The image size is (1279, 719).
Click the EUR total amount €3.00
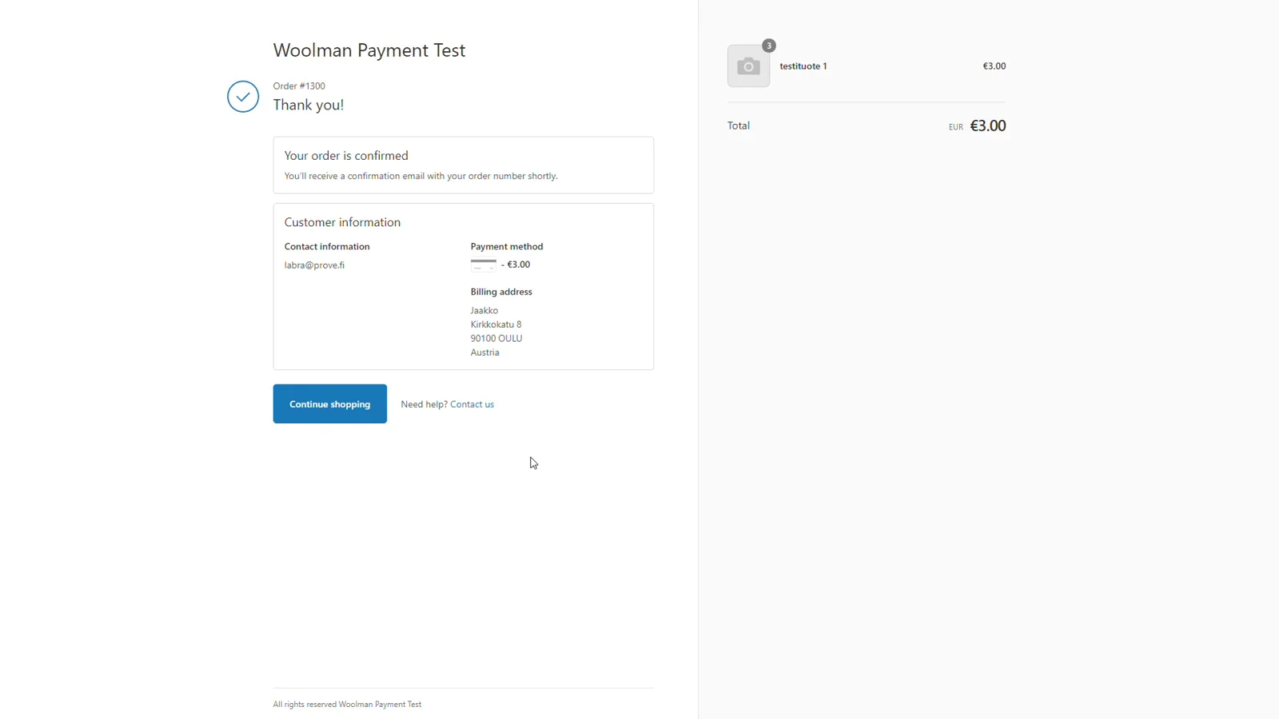[x=987, y=126]
